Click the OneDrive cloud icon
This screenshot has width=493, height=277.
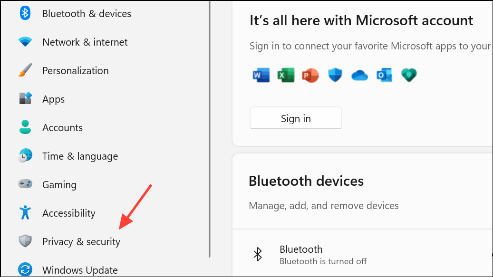coord(360,75)
